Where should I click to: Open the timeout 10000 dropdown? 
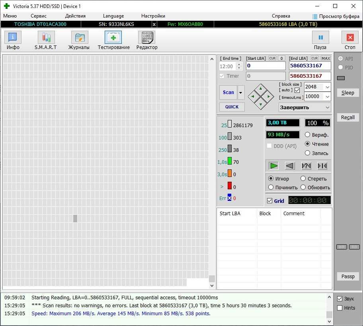pos(327,96)
